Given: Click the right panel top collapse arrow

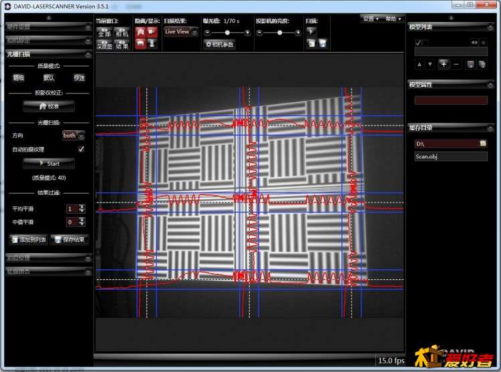Looking at the screenshot, I should coord(451,17).
